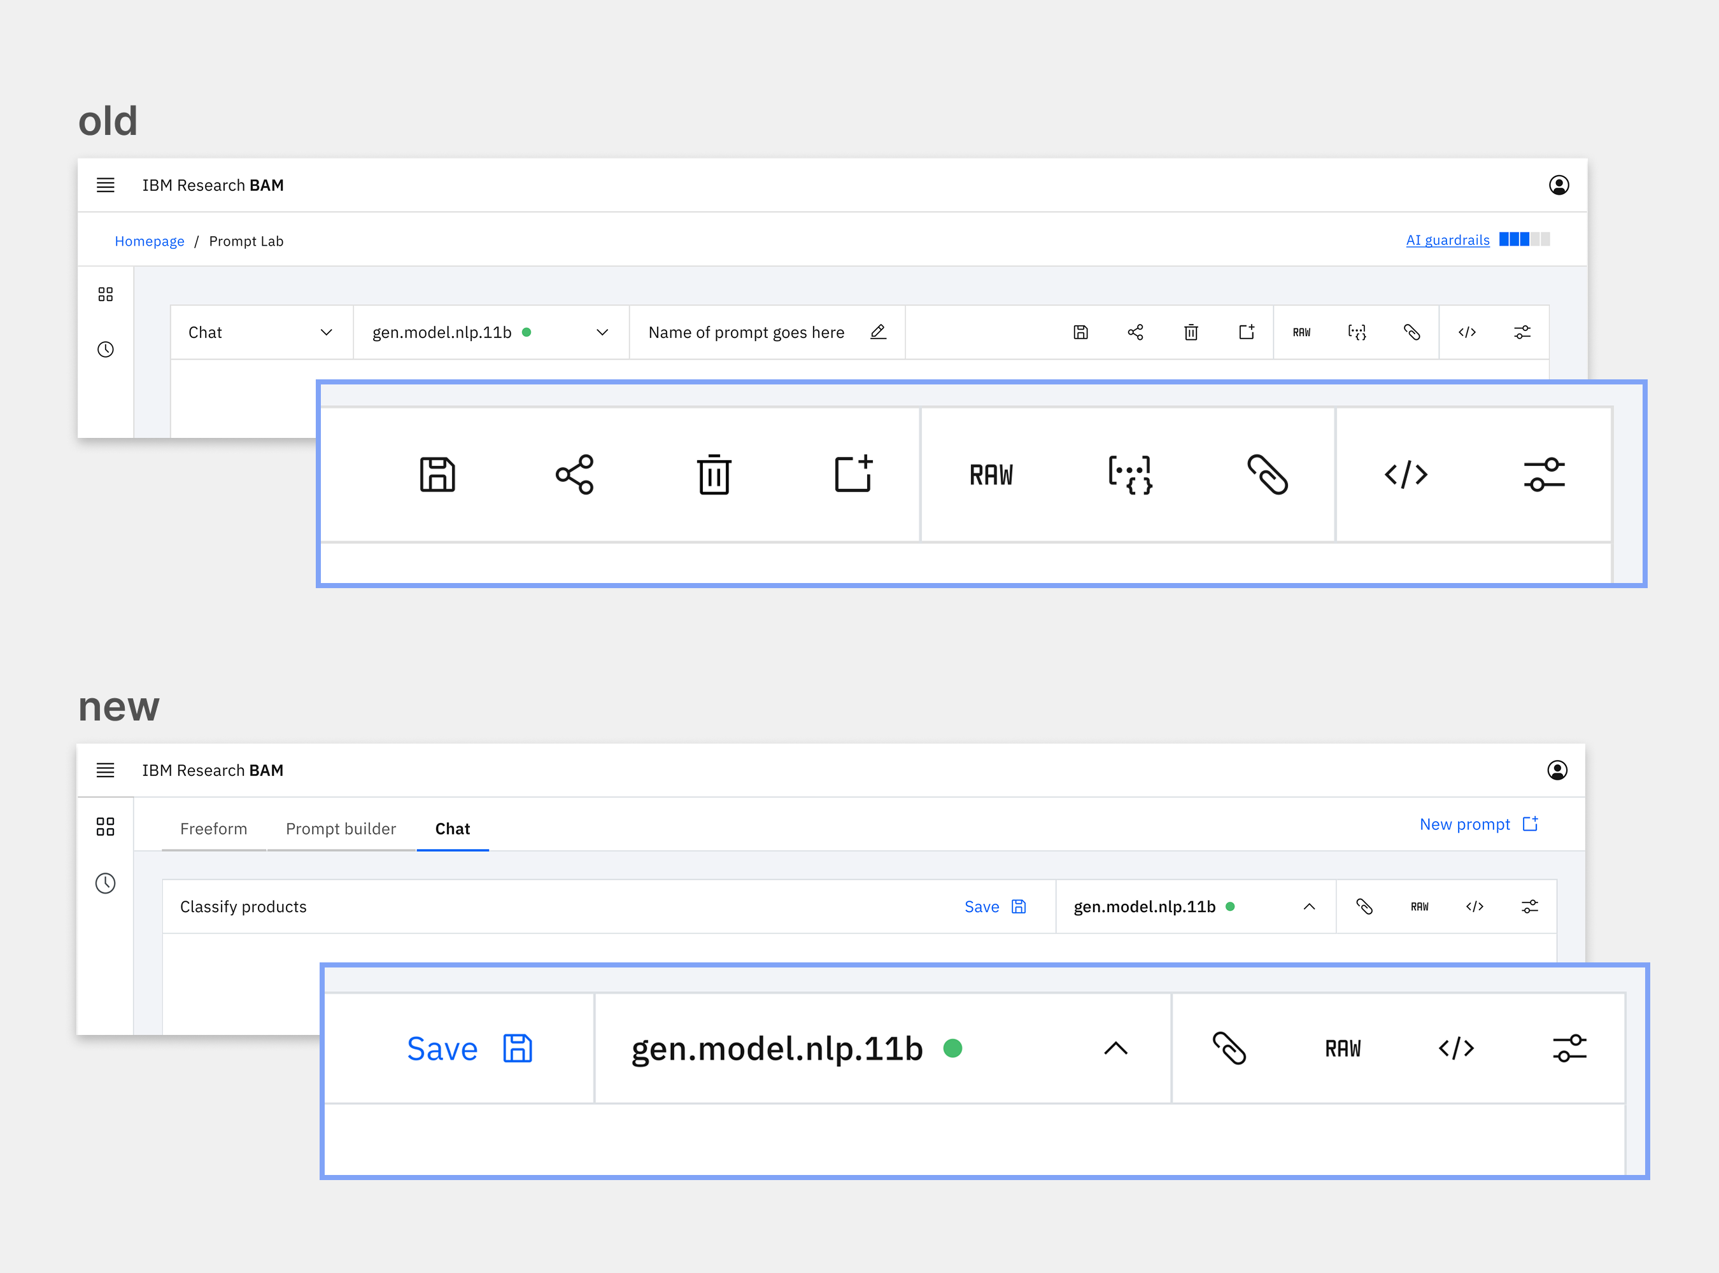Viewport: 1719px width, 1273px height.
Task: Navigate to Homepage via the breadcrumb link
Action: pyautogui.click(x=150, y=241)
